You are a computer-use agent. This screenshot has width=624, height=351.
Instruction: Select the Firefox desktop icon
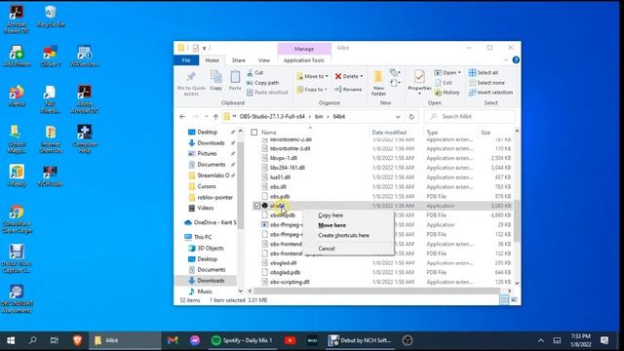point(17,96)
